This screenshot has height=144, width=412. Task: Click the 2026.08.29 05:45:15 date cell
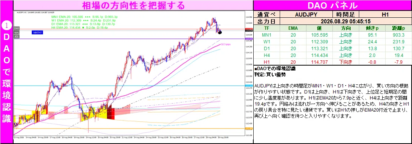[x=346, y=21]
